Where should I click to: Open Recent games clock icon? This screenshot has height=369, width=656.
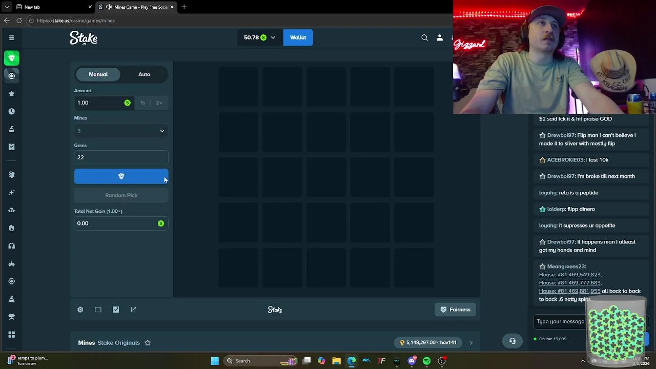[11, 111]
